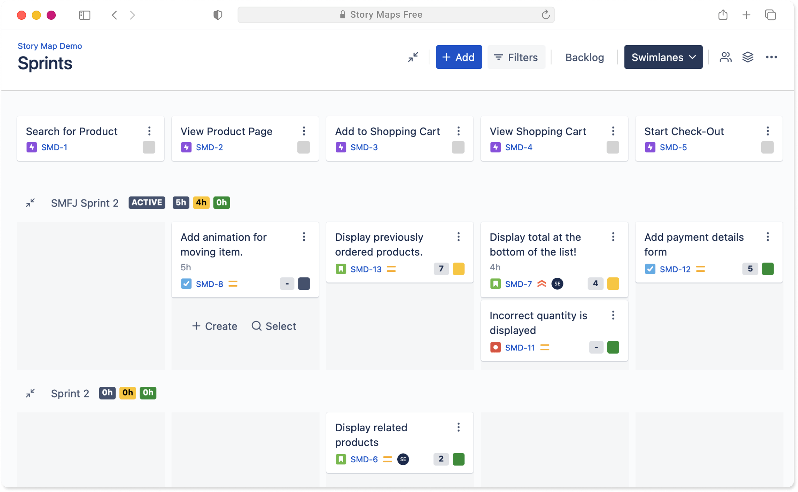Click the yellow status swatch on SMD-13
This screenshot has width=798, height=492.
[x=458, y=269]
